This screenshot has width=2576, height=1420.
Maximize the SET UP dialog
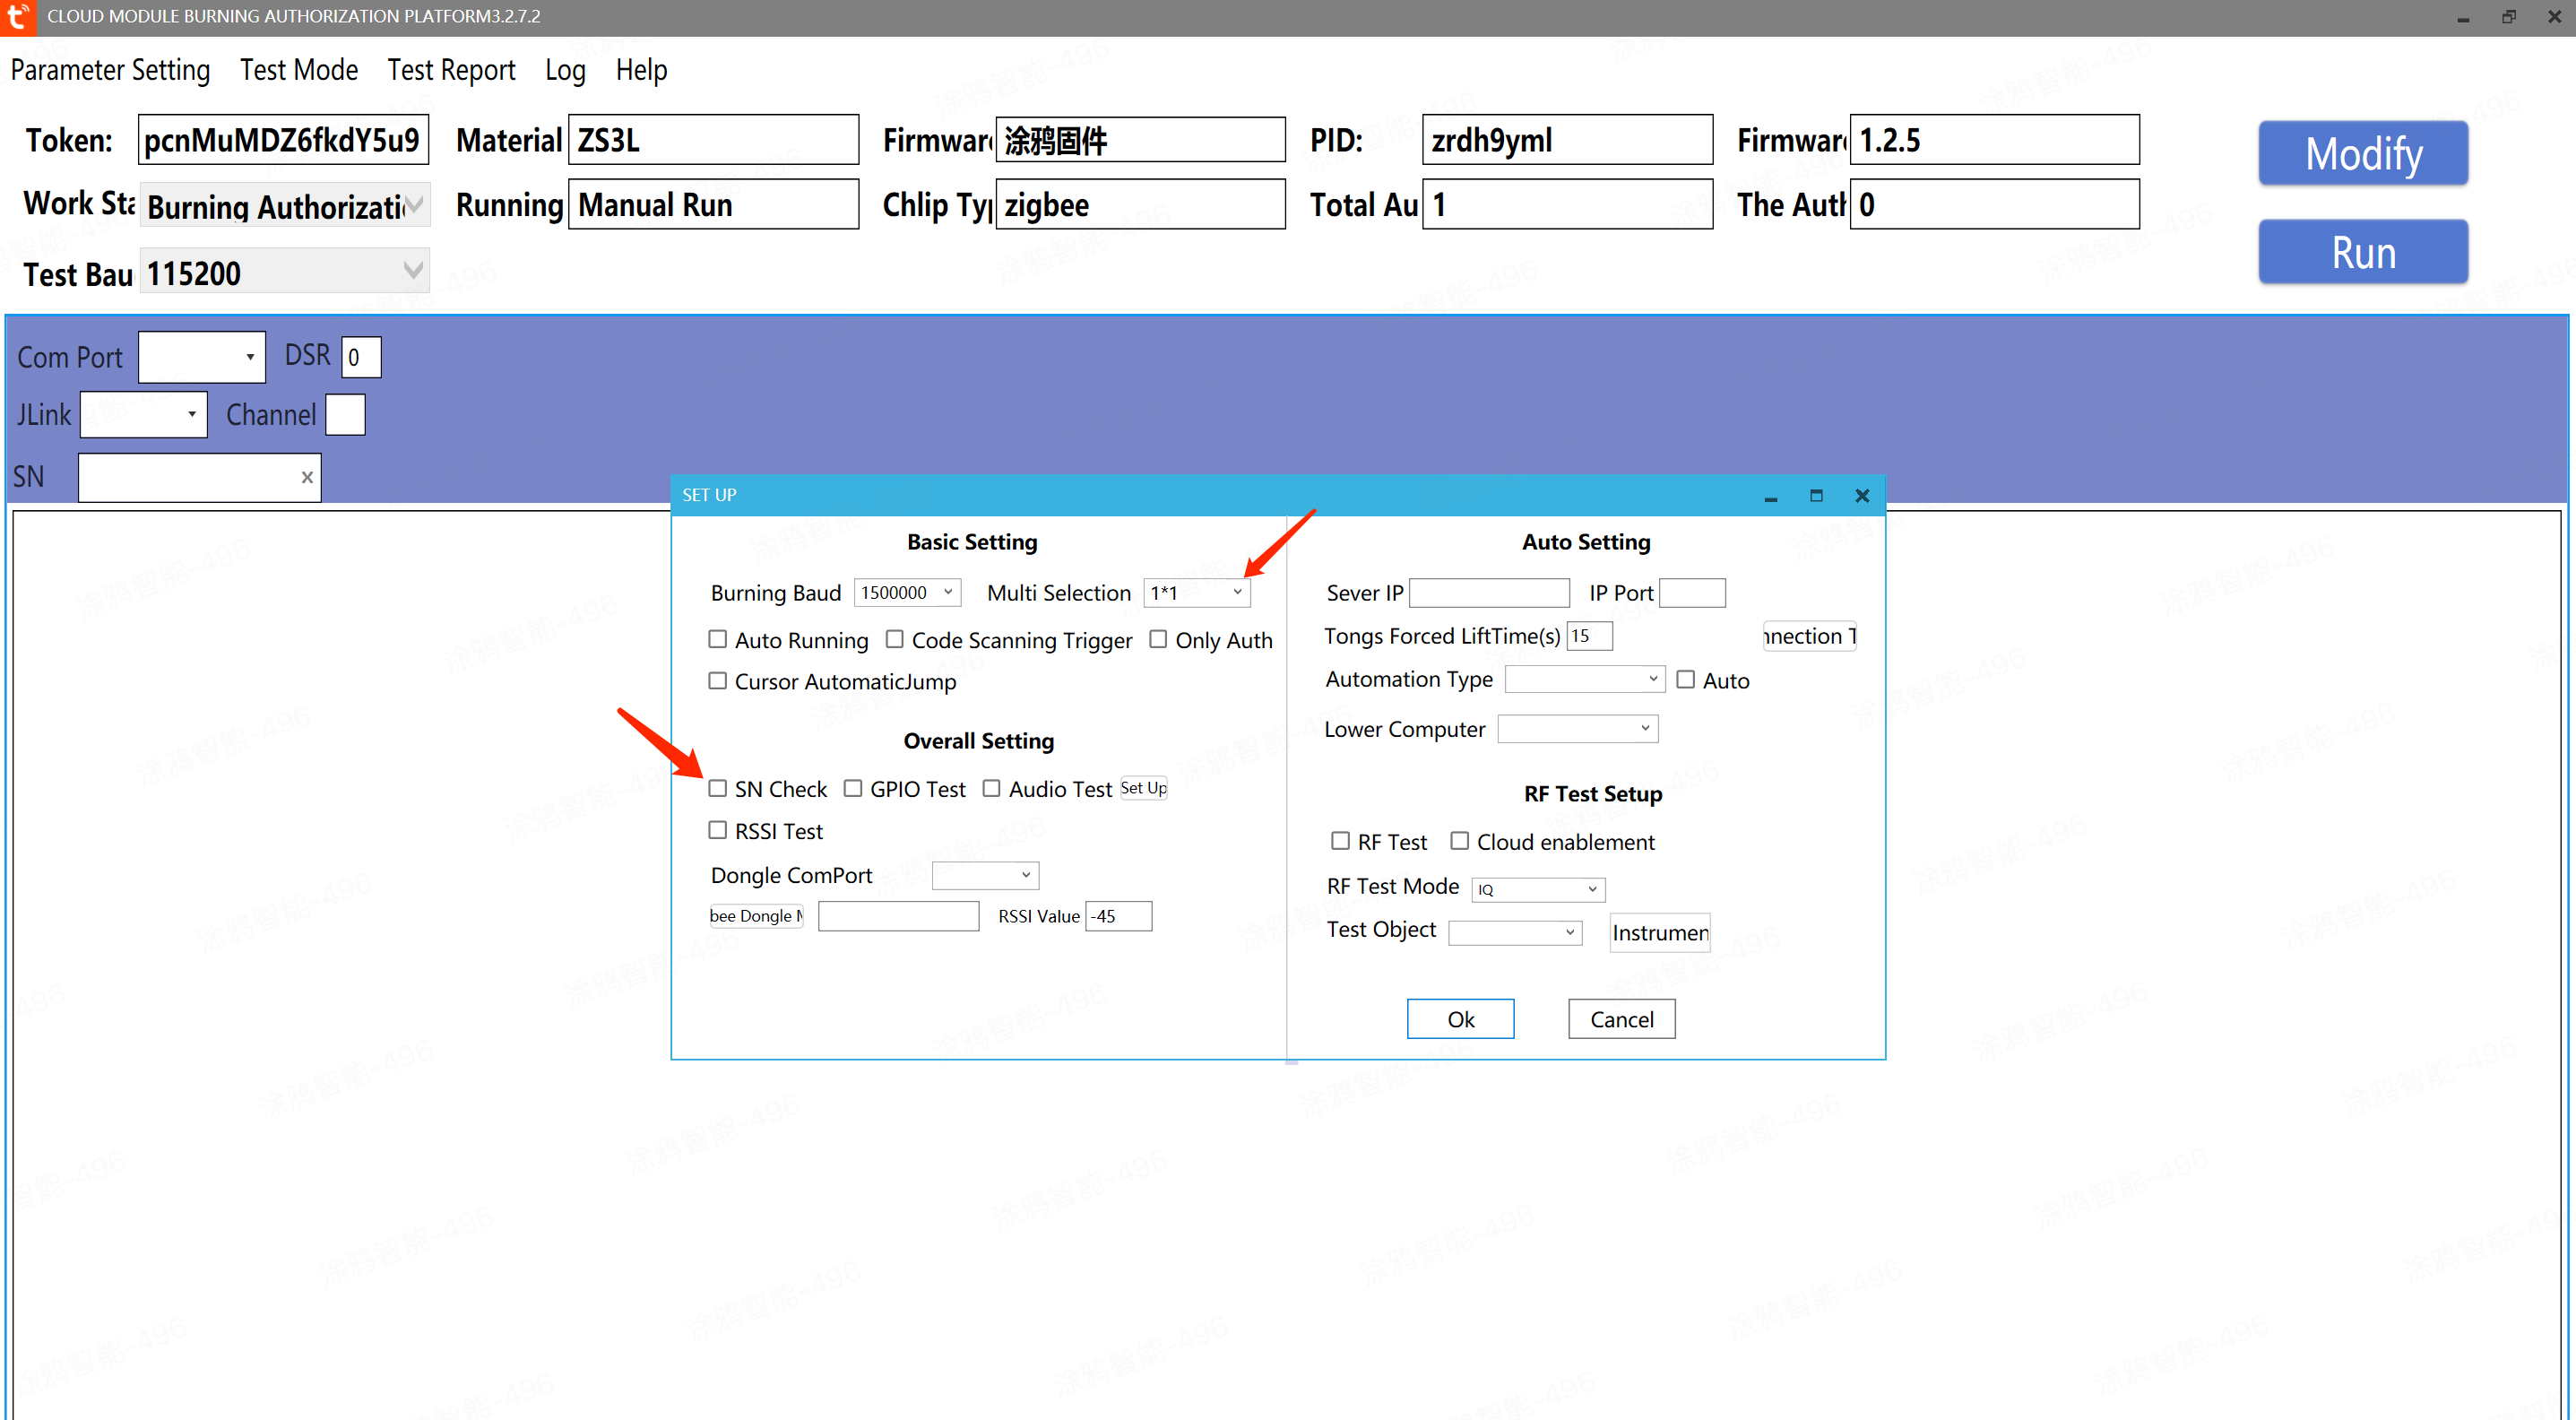tap(1816, 496)
